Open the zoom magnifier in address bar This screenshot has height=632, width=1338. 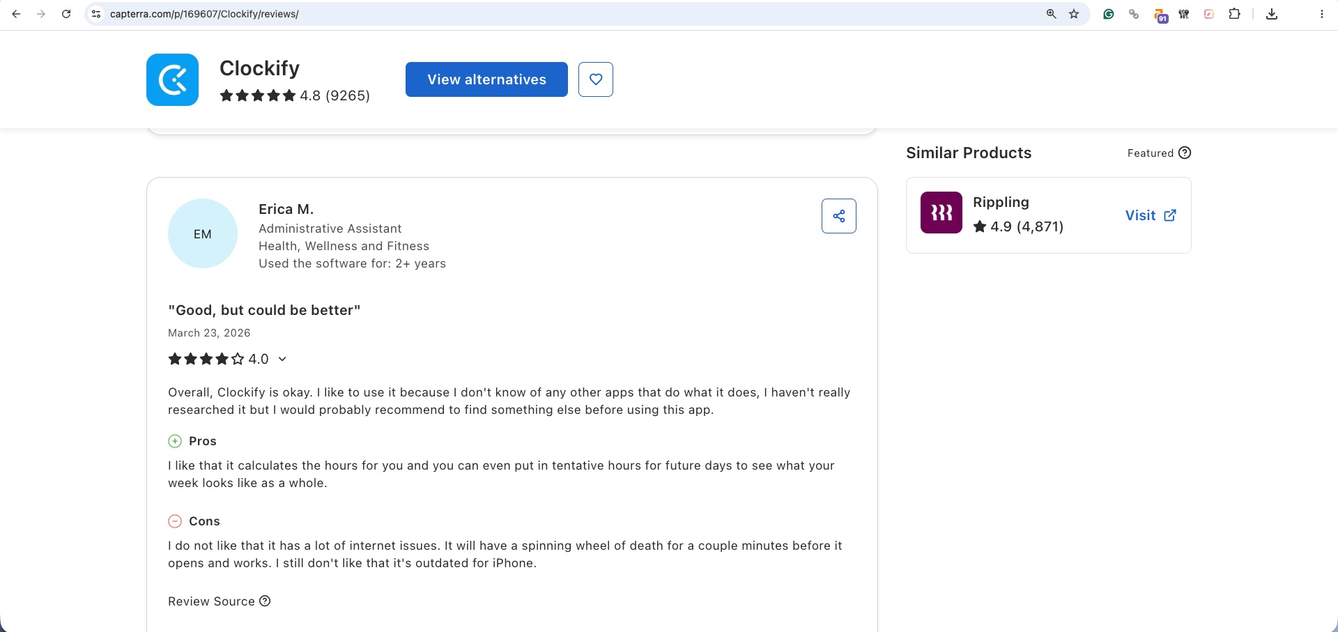pos(1051,14)
